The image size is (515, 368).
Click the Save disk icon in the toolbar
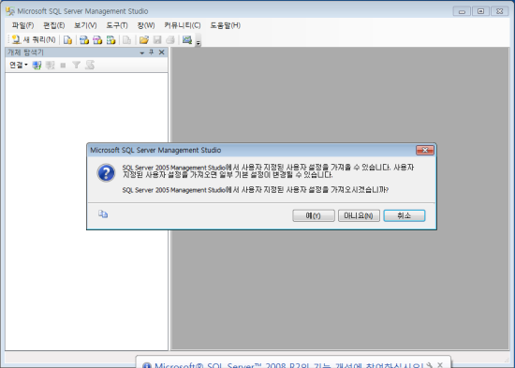click(157, 40)
